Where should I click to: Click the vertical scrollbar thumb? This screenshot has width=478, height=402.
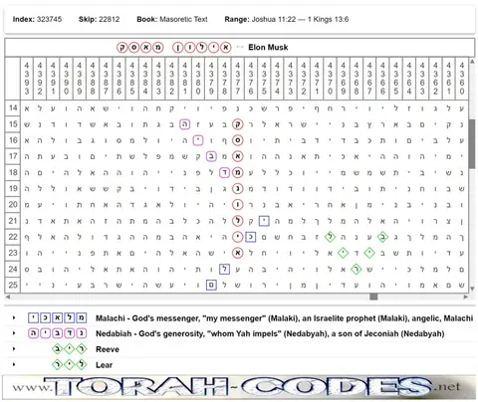[472, 144]
